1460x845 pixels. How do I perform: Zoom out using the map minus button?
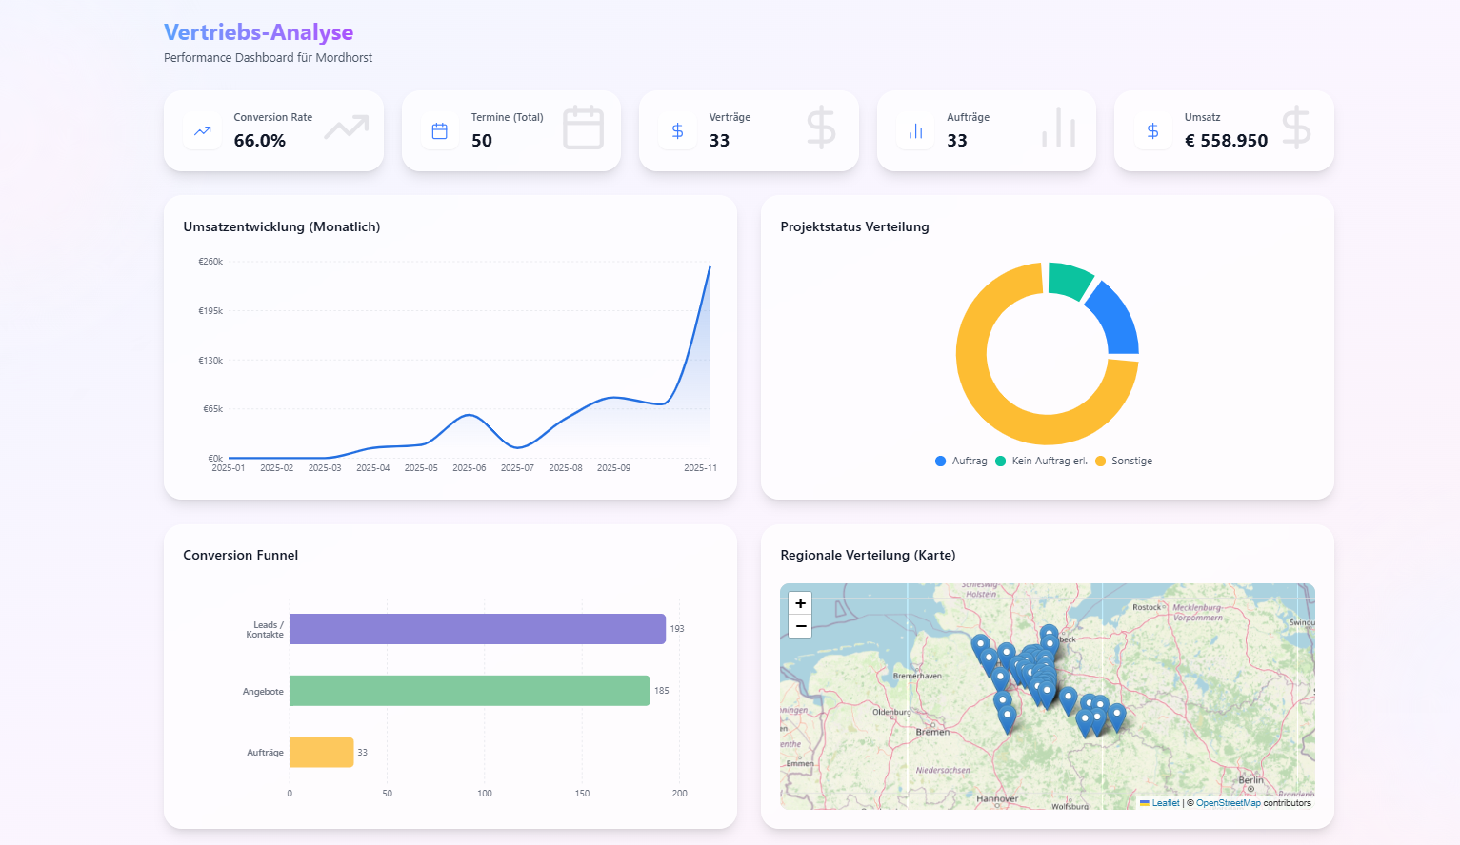coord(800,626)
